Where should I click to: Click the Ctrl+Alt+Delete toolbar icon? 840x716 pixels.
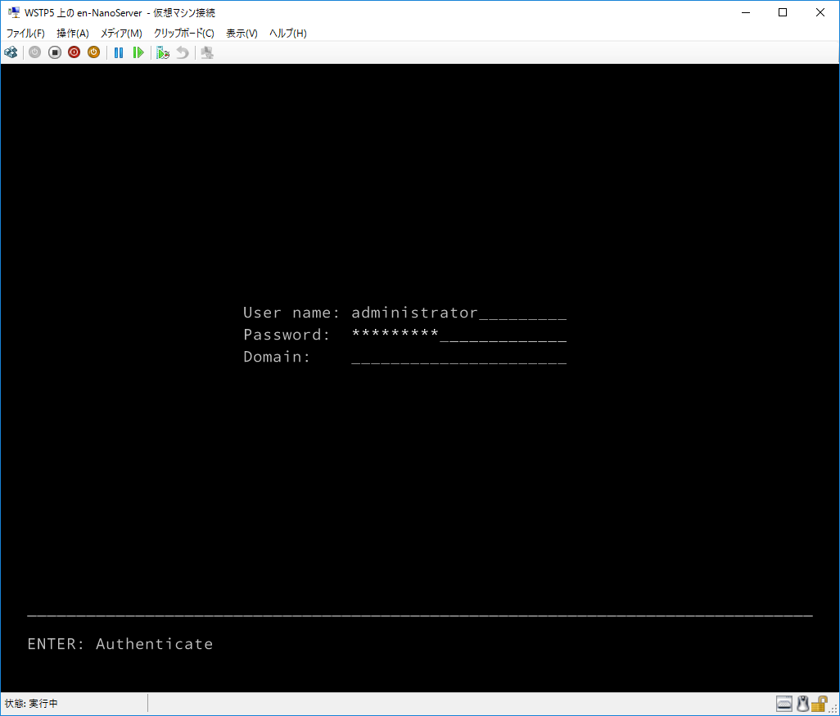(11, 52)
